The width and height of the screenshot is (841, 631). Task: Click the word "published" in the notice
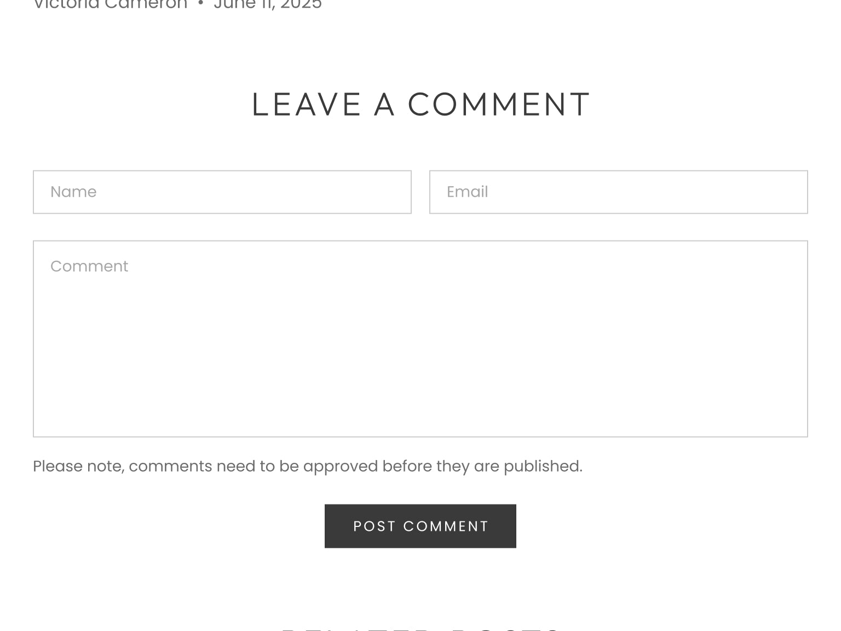point(542,466)
